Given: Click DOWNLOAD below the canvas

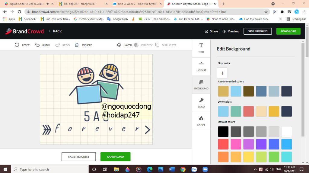Looking at the screenshot, I should pyautogui.click(x=115, y=157).
